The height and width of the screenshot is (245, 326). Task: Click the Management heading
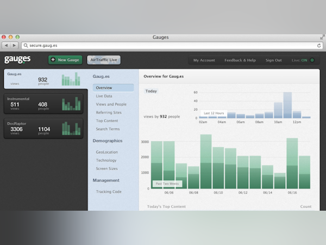[106, 180]
